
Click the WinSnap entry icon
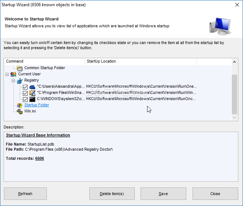point(32,93)
